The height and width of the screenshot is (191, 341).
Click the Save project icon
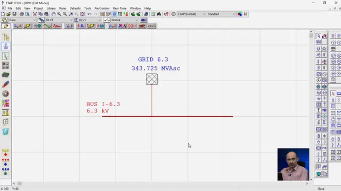pos(14,14)
